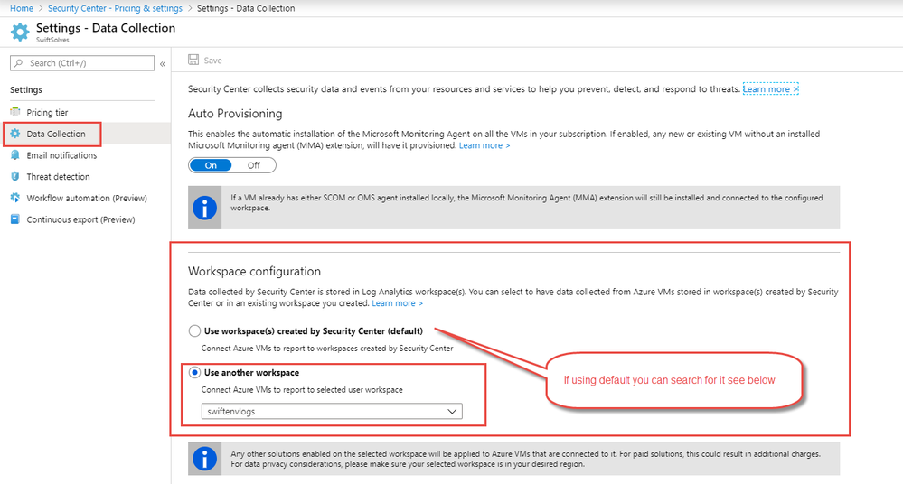Viewport: 903px width, 484px height.
Task: Click the Continuous export icon
Action: coord(15,219)
